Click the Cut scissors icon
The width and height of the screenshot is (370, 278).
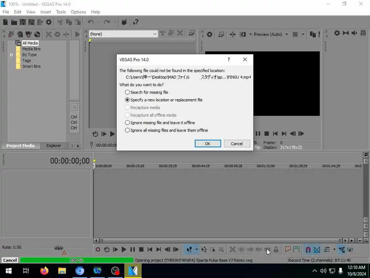click(60, 22)
